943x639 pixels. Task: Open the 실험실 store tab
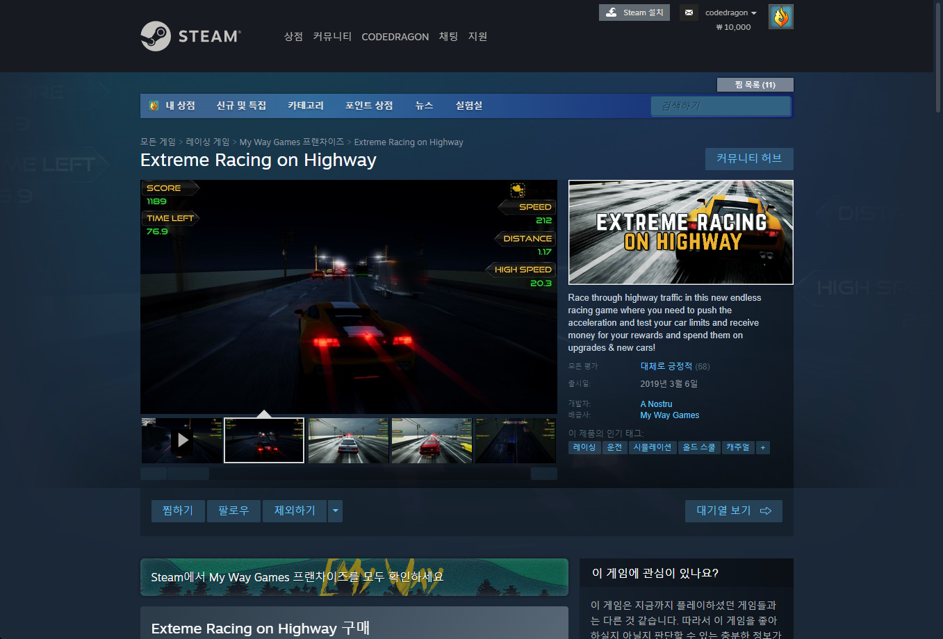pyautogui.click(x=469, y=106)
